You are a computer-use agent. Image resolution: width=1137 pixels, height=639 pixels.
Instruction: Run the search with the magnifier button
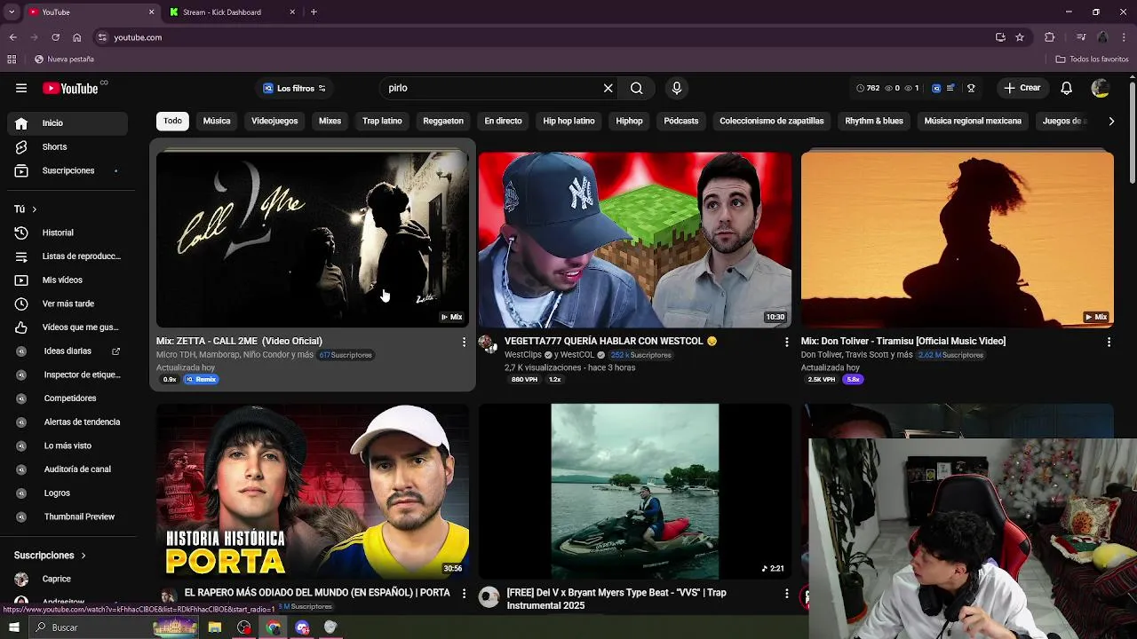[x=636, y=88]
